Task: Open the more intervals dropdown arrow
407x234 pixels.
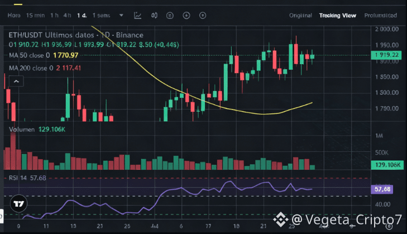Action: 121,15
